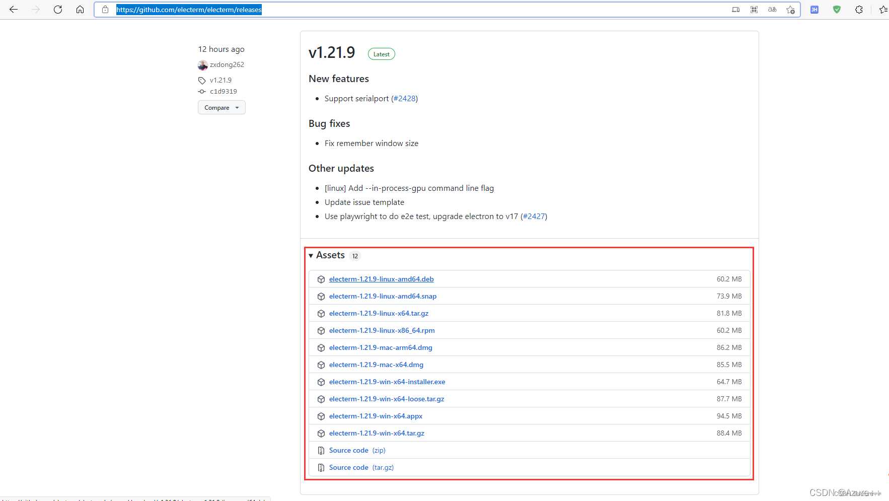Click package icon beside linux-x86_64.rpm
The height and width of the screenshot is (501, 889).
click(x=321, y=331)
